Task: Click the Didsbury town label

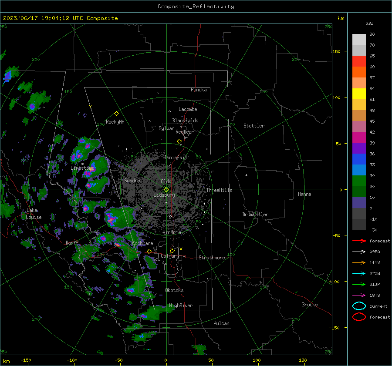Action: pyautogui.click(x=164, y=195)
